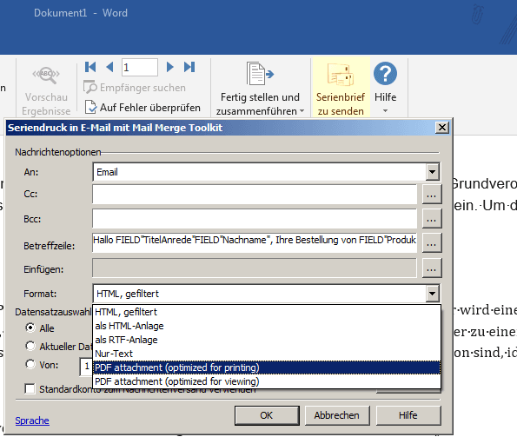Enable Standardkonto zum Nachrichtenversand checkbox
Screen dimensions: 517x437
tap(30, 389)
